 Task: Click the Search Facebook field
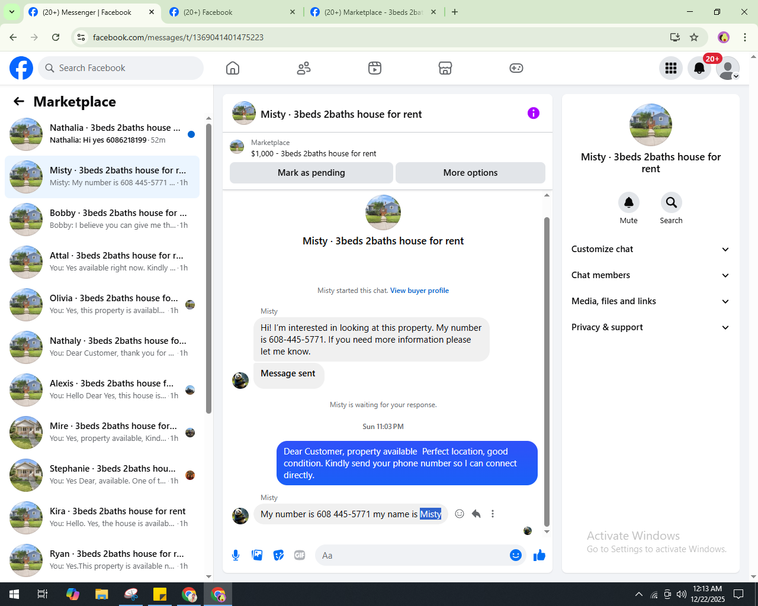pyautogui.click(x=121, y=68)
